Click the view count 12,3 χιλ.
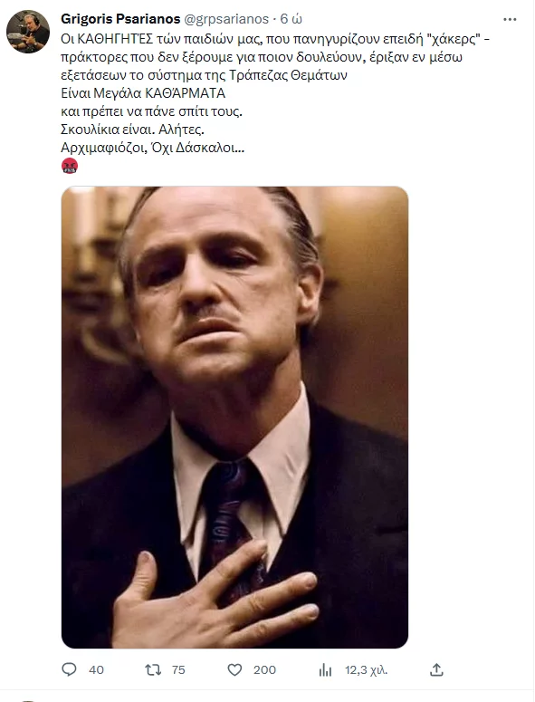535x702 pixels. click(366, 670)
